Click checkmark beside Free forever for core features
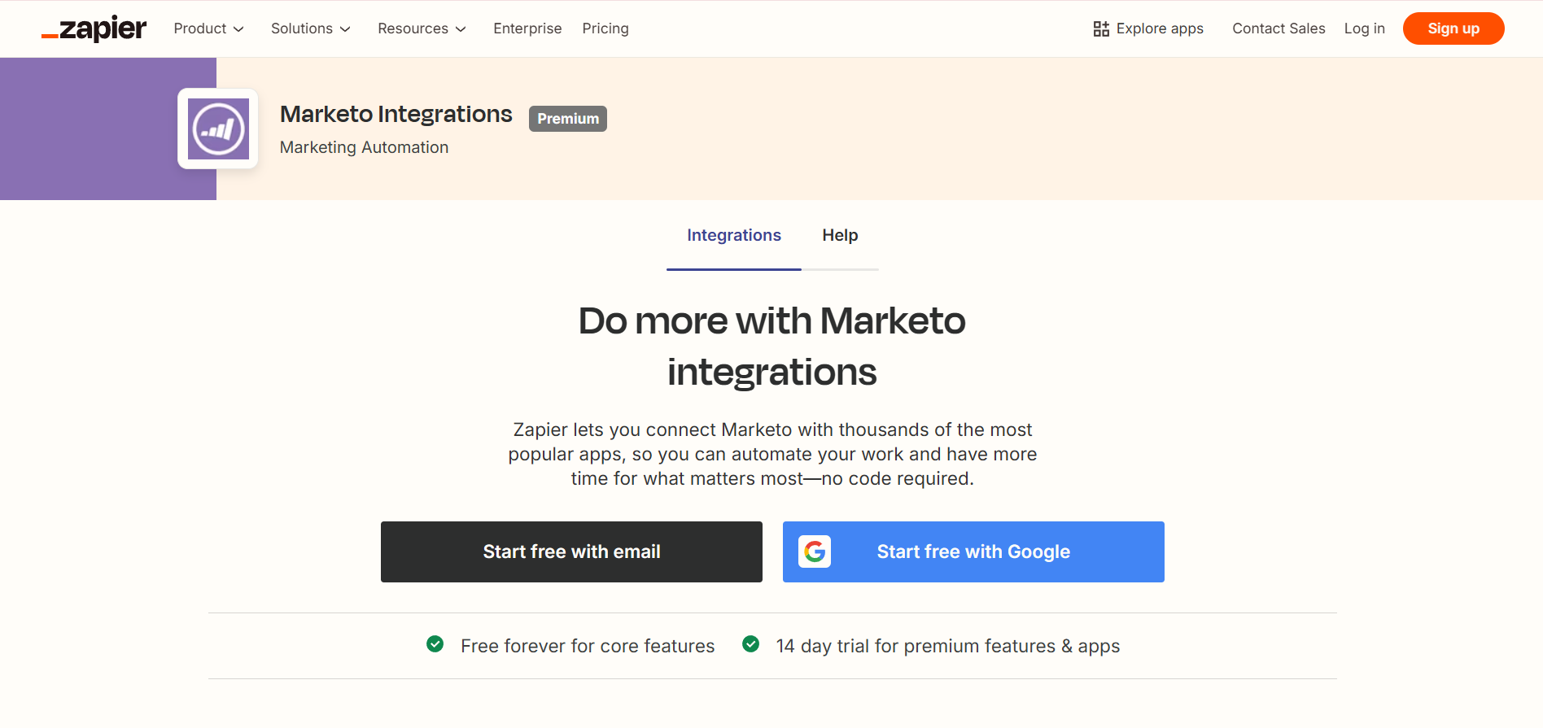Screen dimensions: 1543x728 click(x=435, y=644)
